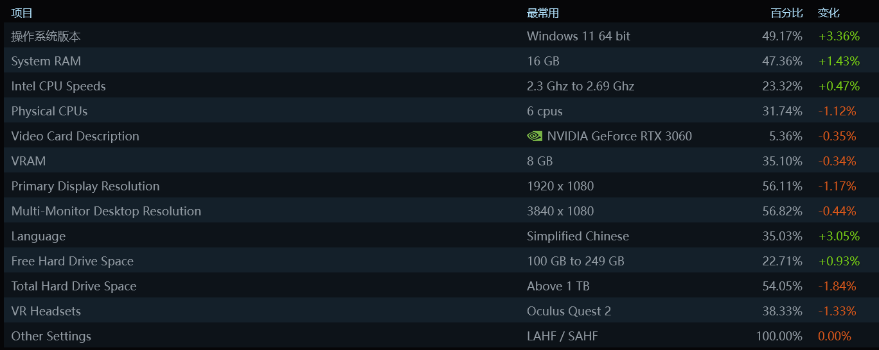Expand the Intel CPU Speeds row
Viewport: 879px width, 350px height.
point(439,86)
